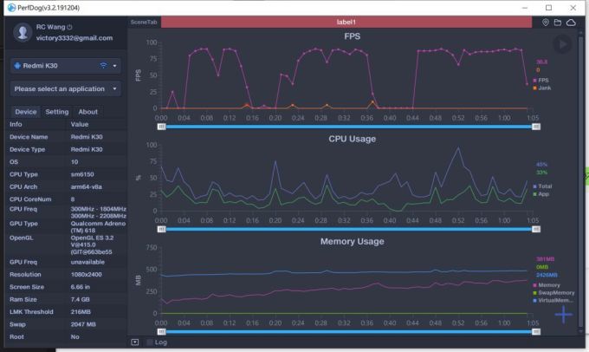
Task: Start recording with the play button
Action: point(562,44)
